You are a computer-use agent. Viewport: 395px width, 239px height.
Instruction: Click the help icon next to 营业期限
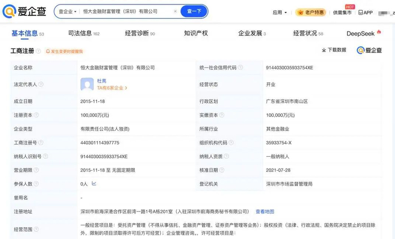36,170
